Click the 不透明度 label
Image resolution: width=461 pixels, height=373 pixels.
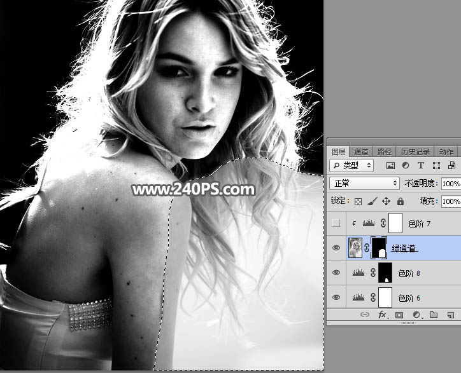point(421,184)
